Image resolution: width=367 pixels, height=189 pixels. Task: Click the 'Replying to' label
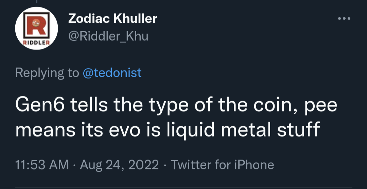(47, 73)
